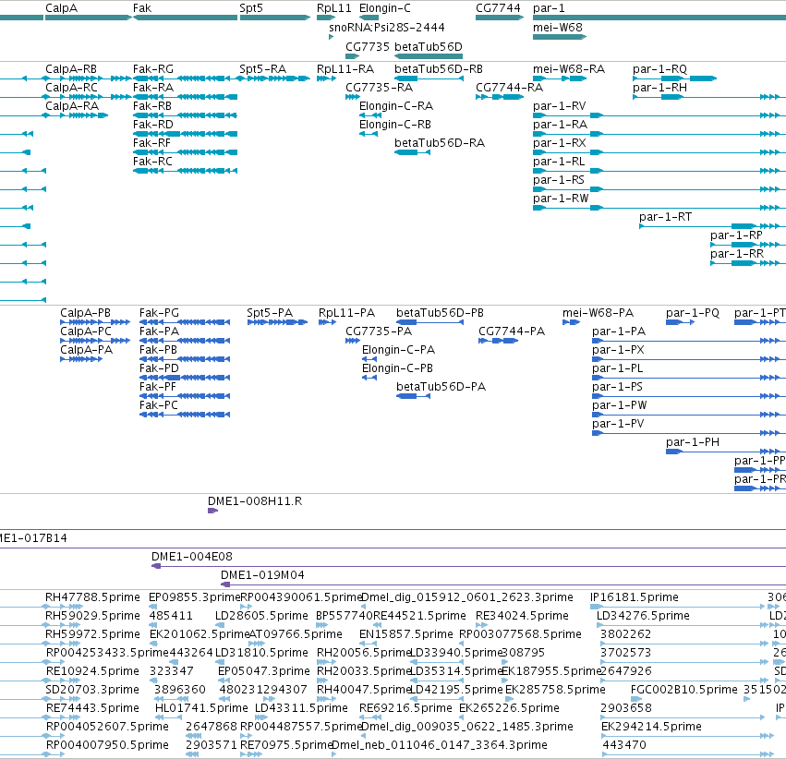Select the Spt5 gene feature
786x759 pixels.
click(x=275, y=18)
